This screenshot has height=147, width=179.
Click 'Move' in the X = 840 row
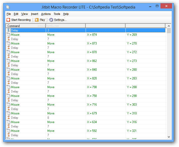[x=51, y=70]
